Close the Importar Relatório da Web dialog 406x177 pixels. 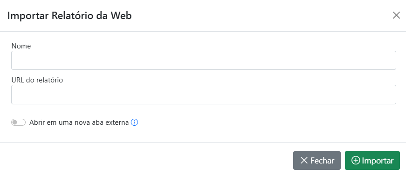(x=396, y=15)
